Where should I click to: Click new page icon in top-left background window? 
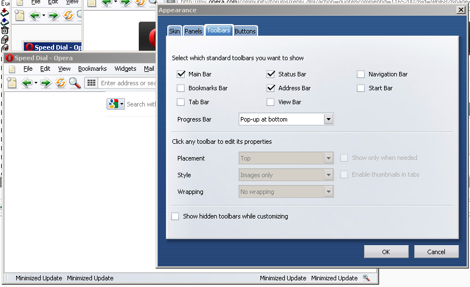[x=20, y=14]
